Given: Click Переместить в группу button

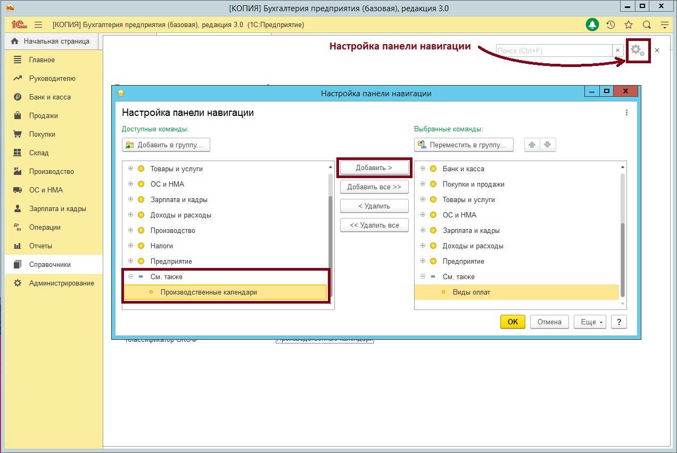Looking at the screenshot, I should 464,145.
